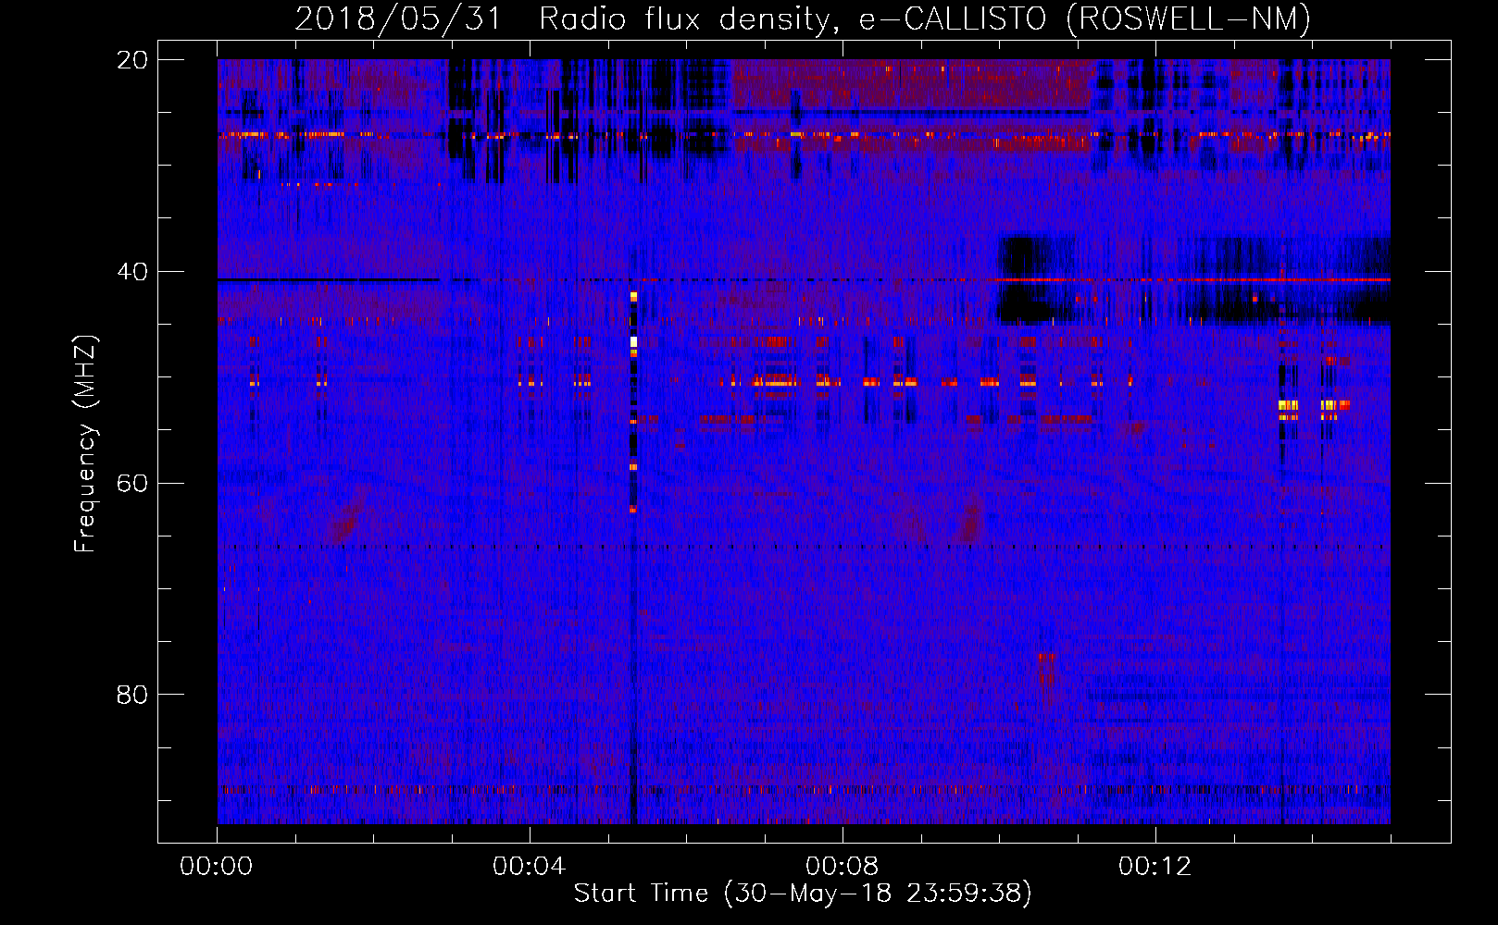Click the frequency tick label "20"

(132, 59)
